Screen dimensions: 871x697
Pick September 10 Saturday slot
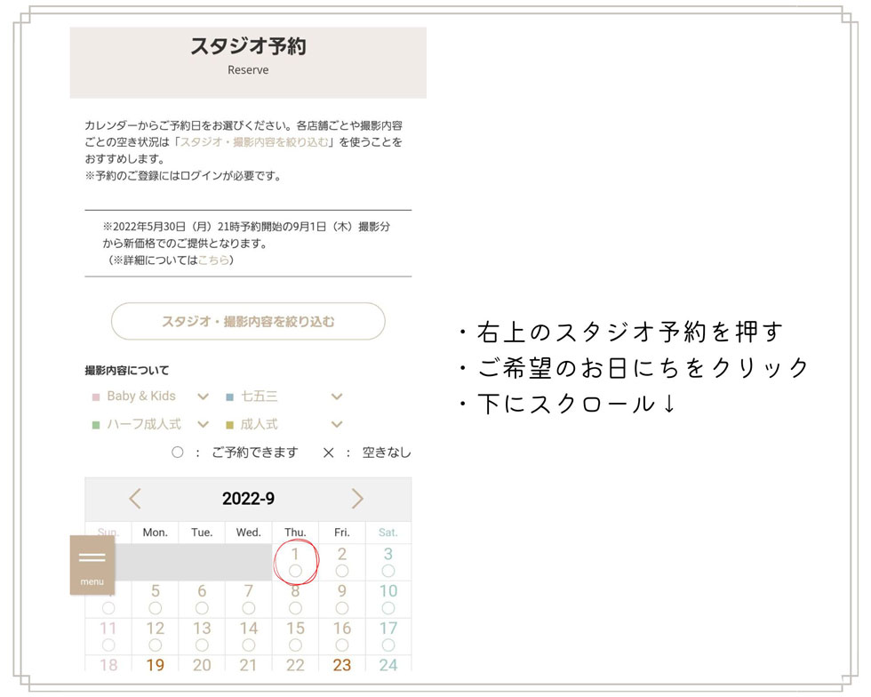[388, 598]
